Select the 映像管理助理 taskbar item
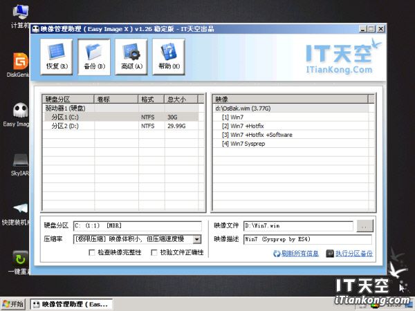This screenshot has height=311, width=415. click(71, 304)
